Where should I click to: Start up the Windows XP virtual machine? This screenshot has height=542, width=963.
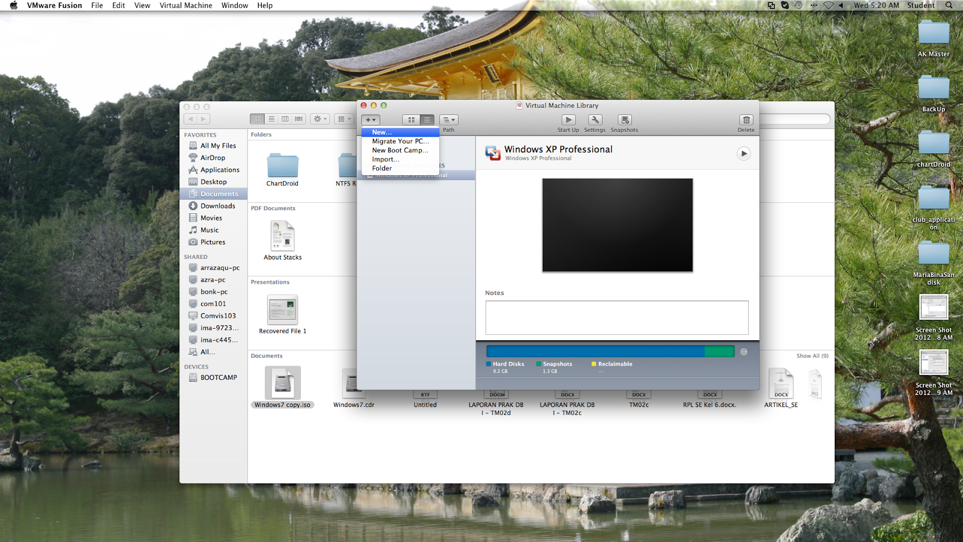568,120
